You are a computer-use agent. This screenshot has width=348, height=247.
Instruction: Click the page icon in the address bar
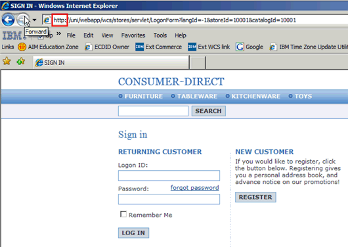click(x=47, y=20)
